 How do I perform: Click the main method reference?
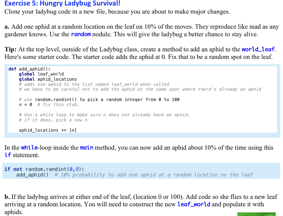(86, 147)
